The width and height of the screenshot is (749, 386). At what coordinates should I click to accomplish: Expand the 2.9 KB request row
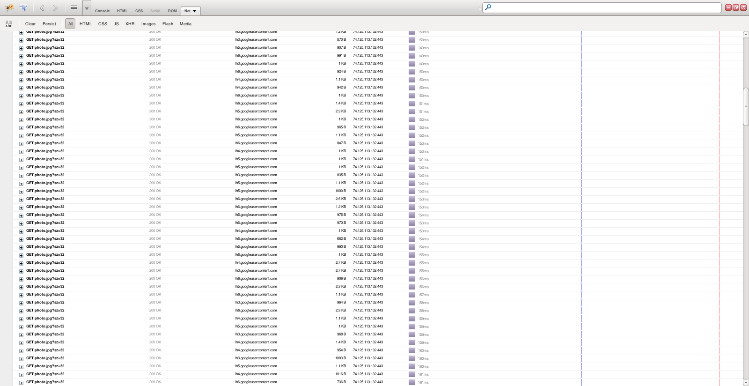tap(21, 112)
